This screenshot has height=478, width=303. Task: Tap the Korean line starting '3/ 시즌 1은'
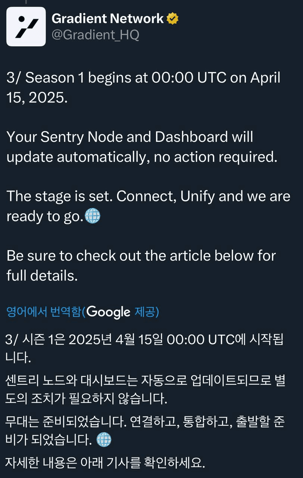pyautogui.click(x=145, y=348)
